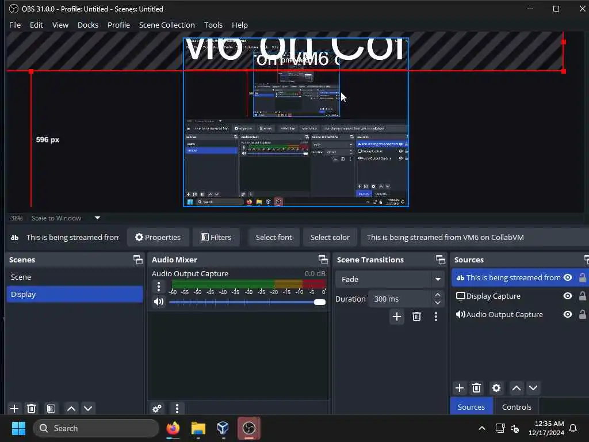Select the Display scene

pos(74,294)
